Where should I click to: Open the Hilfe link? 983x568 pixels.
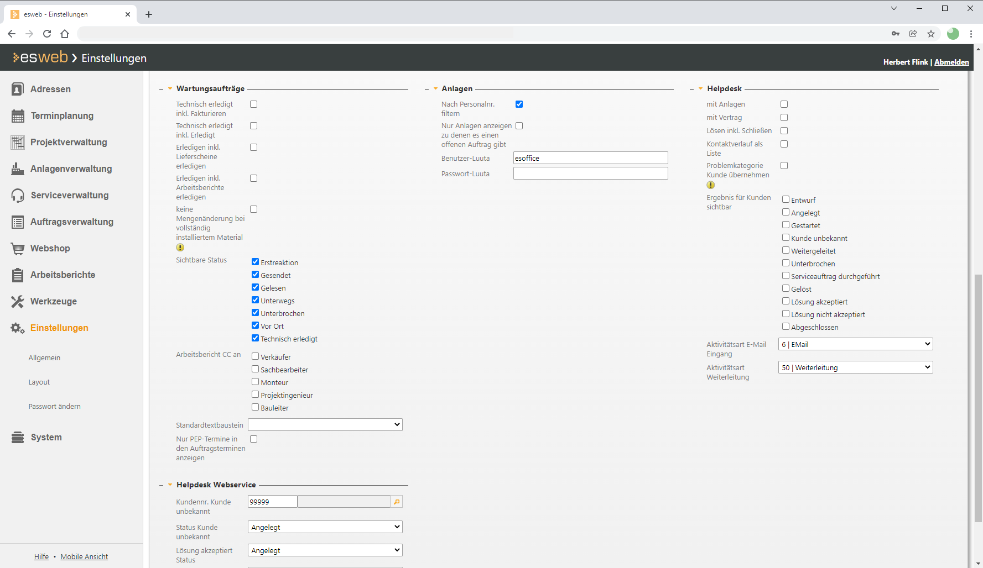41,556
